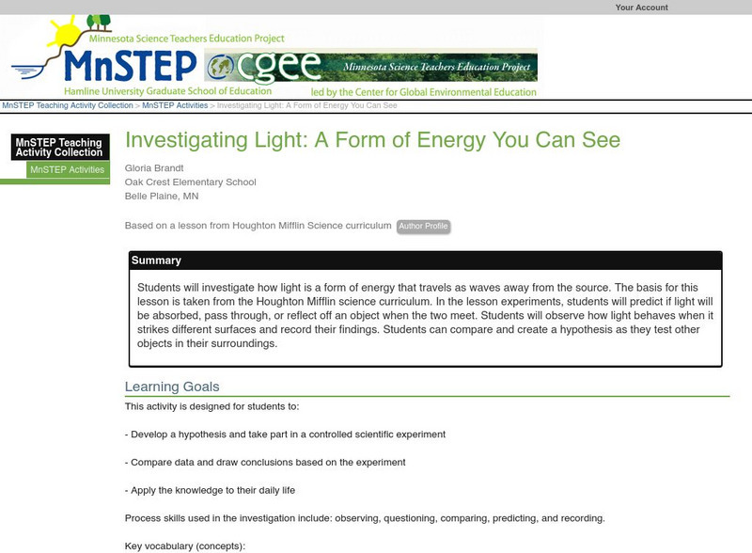The width and height of the screenshot is (752, 553).
Task: Select MnSTEP Activities in the green sidebar item
Action: pos(67,170)
